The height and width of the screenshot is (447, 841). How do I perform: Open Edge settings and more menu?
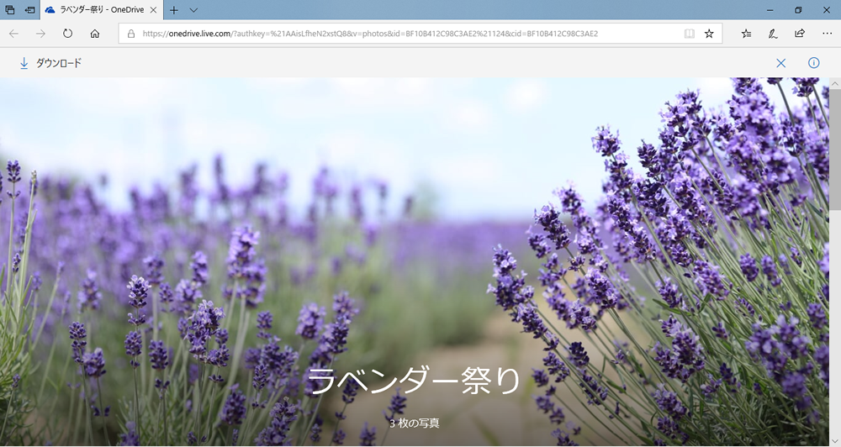827,34
